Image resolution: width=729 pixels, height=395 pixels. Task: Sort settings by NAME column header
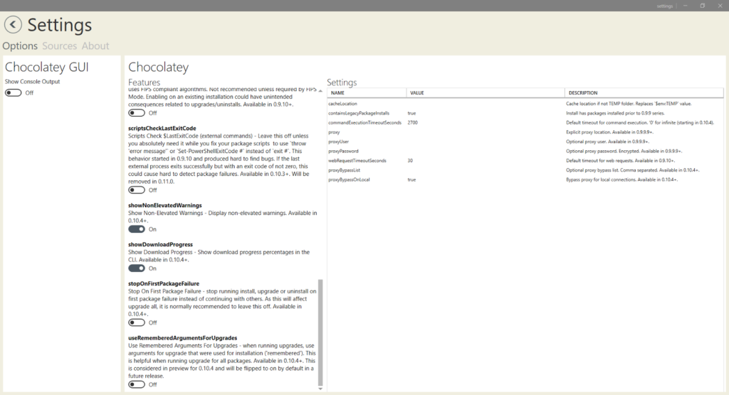pyautogui.click(x=367, y=93)
